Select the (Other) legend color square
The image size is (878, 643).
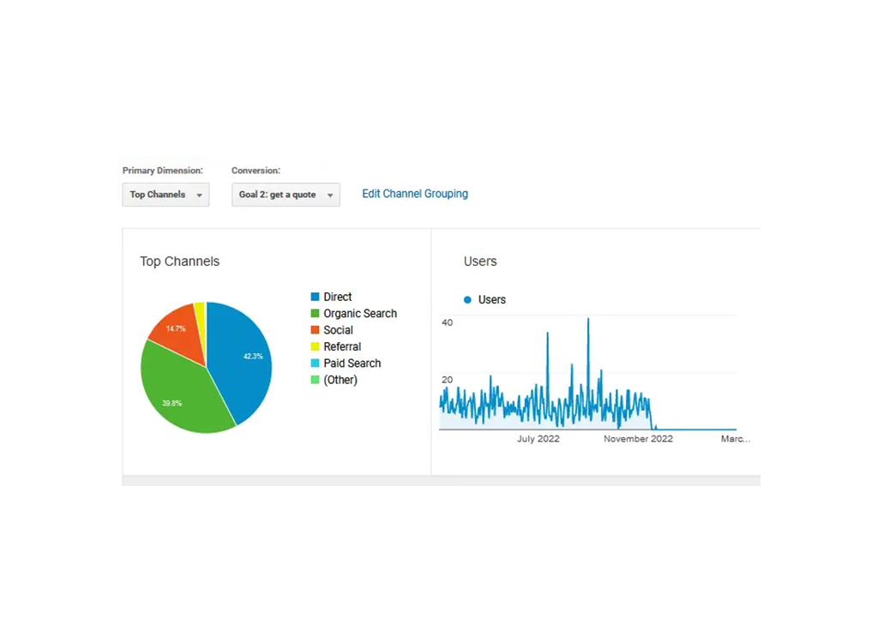tap(316, 380)
